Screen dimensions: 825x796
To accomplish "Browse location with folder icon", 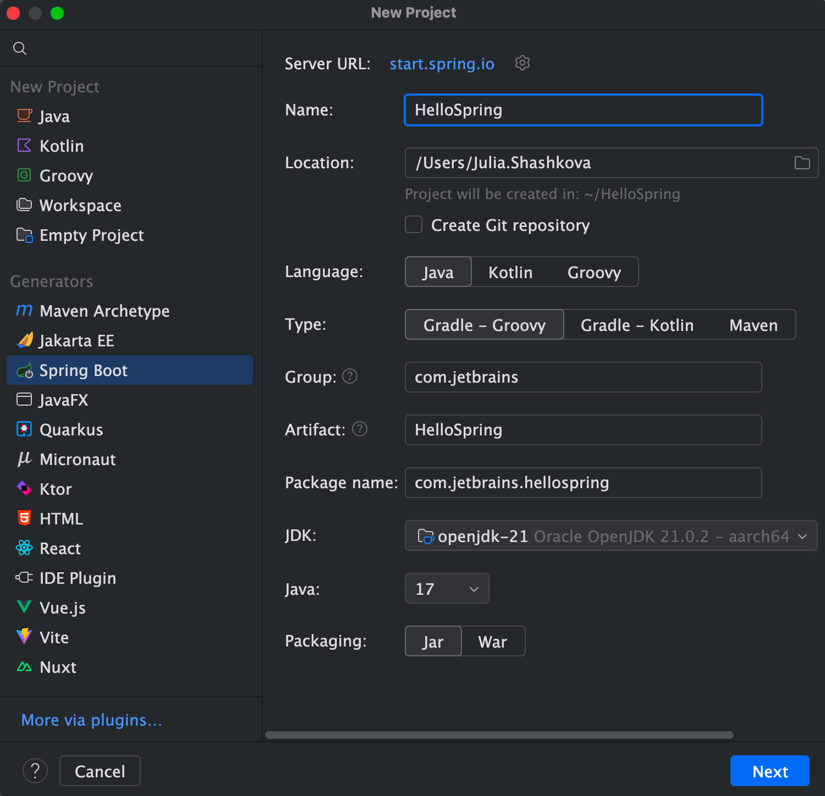I will [x=802, y=163].
